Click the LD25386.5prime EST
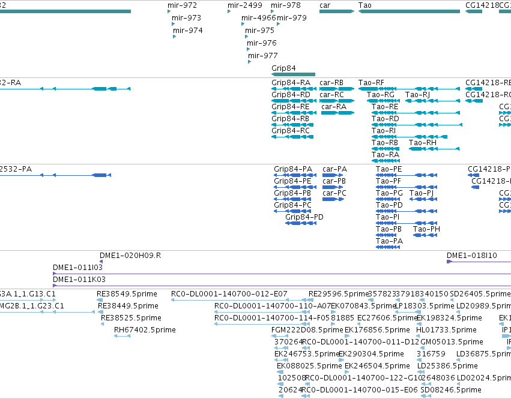This screenshot has width=511, height=399. (x=420, y=372)
